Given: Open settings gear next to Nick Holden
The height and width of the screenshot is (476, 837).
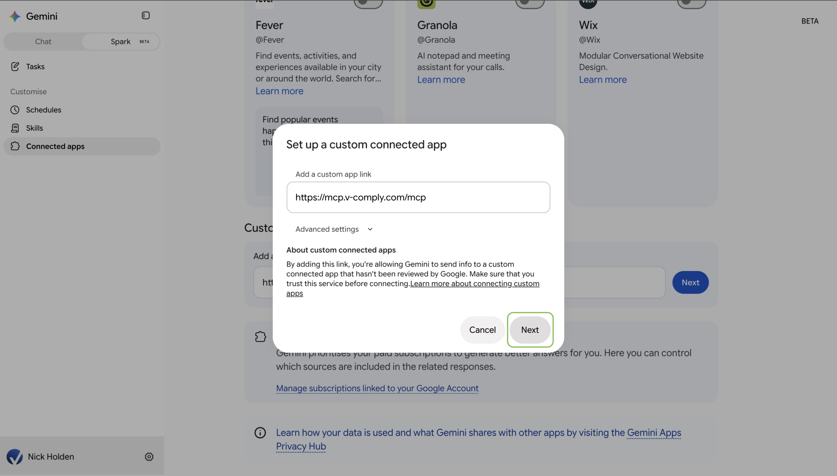Looking at the screenshot, I should [x=149, y=456].
